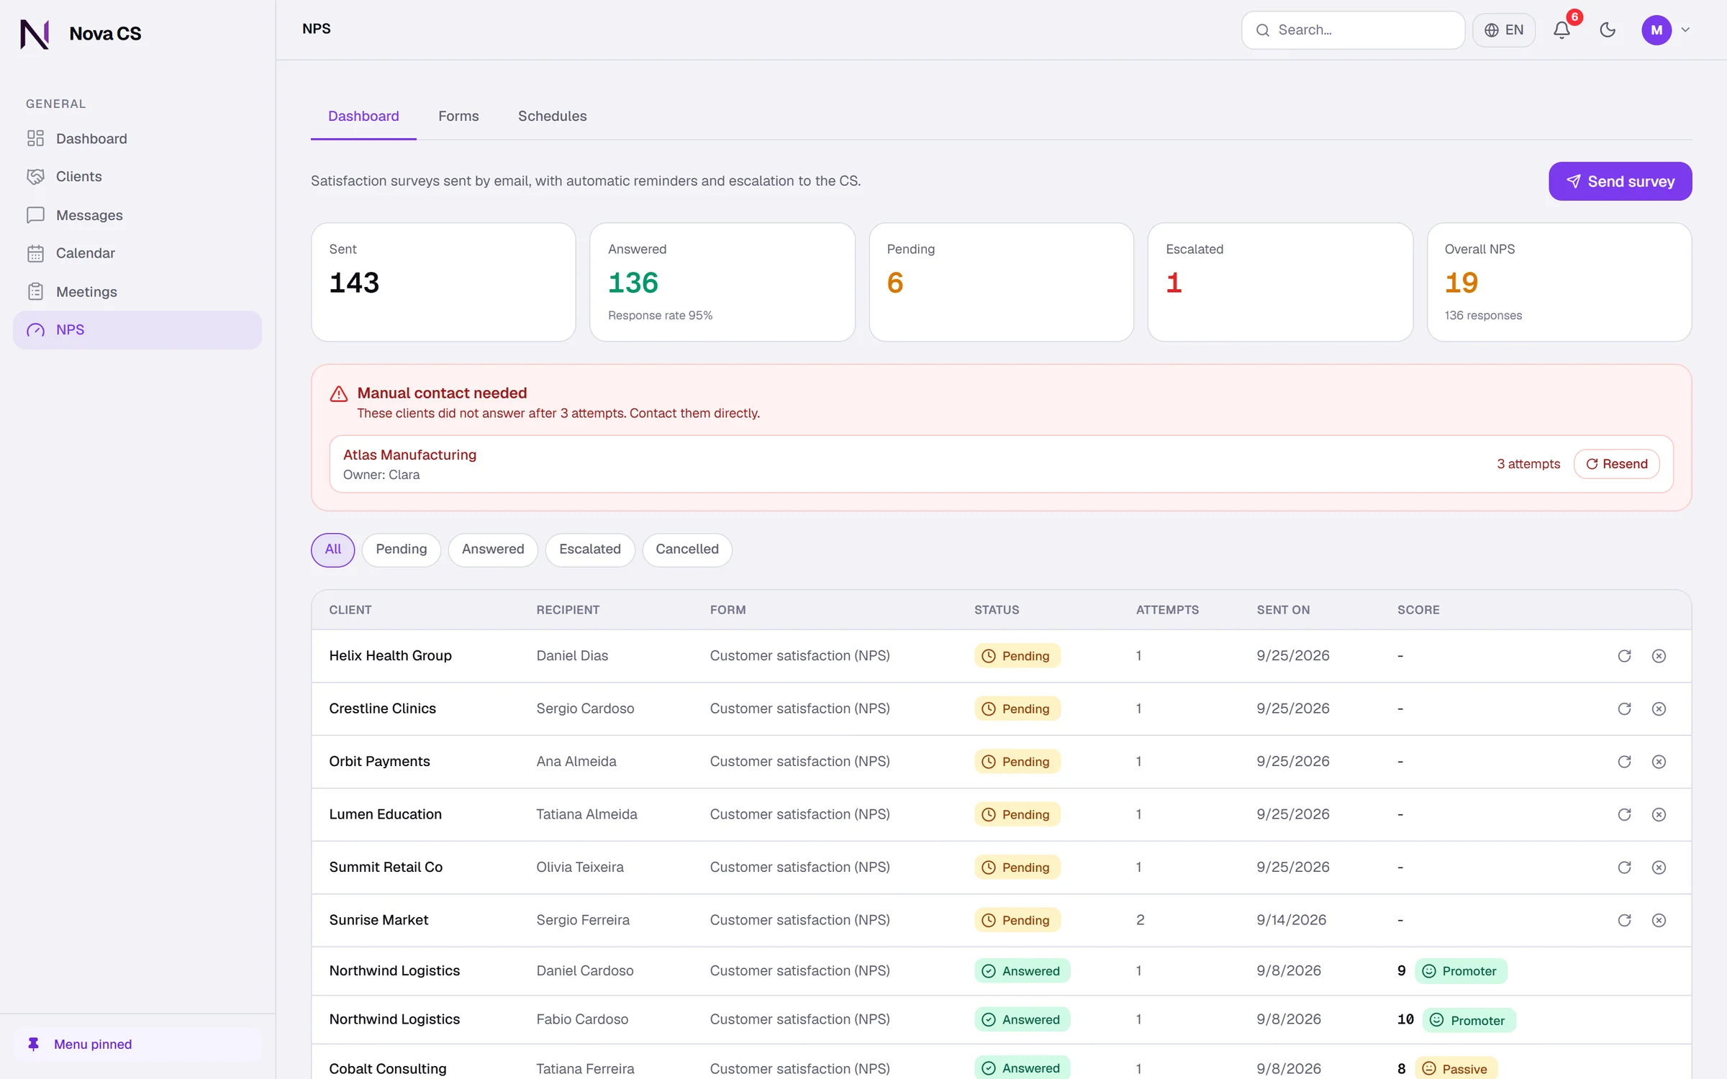Cancel icon for Orbit Payments row
This screenshot has width=1727, height=1079.
tap(1659, 761)
